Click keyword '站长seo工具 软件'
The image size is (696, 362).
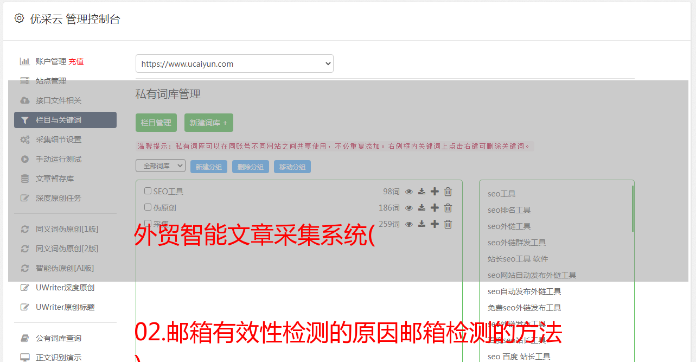pos(518,259)
